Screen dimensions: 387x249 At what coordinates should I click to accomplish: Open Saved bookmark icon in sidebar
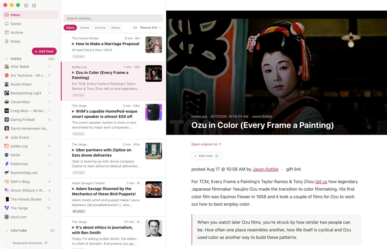[7, 24]
